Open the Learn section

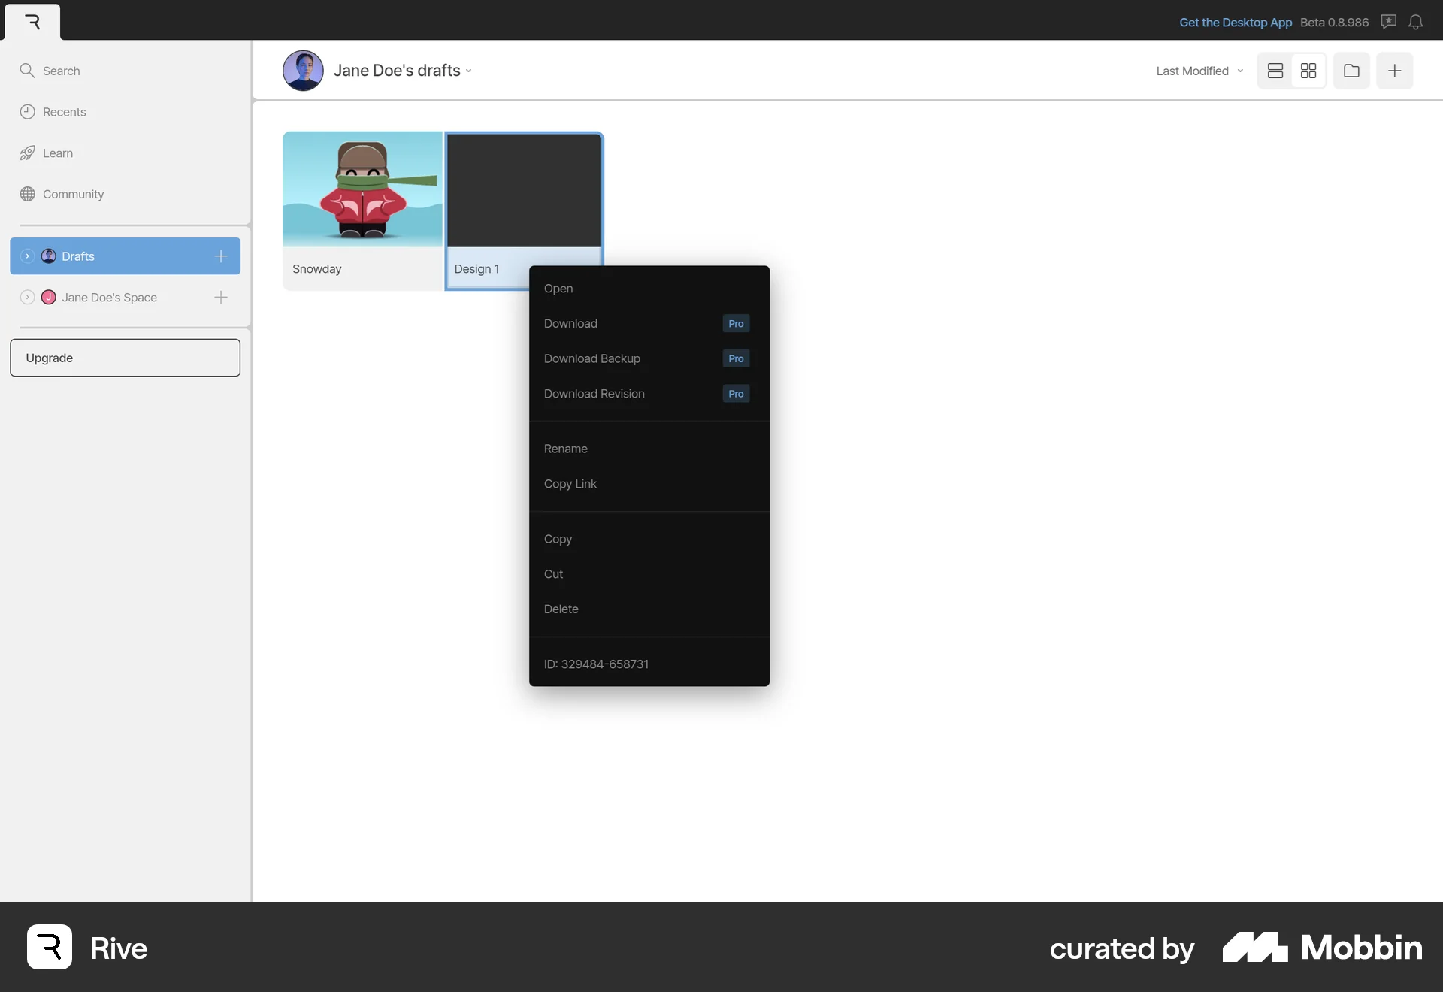pos(59,153)
